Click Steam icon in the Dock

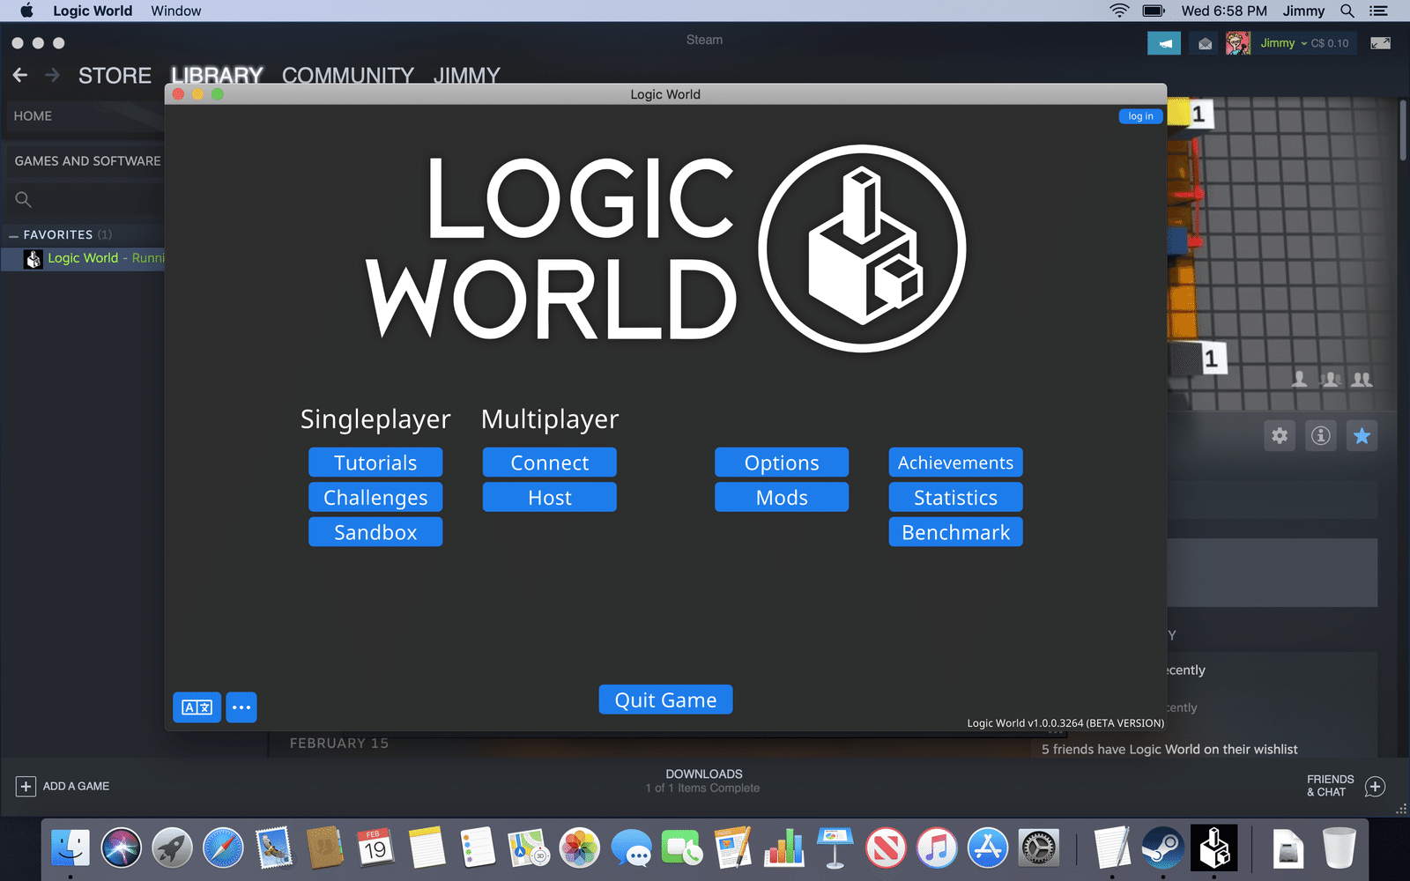1163,848
